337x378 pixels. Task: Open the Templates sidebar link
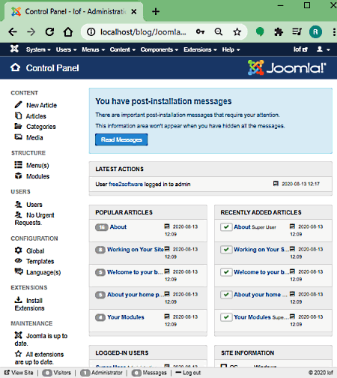pyautogui.click(x=40, y=261)
